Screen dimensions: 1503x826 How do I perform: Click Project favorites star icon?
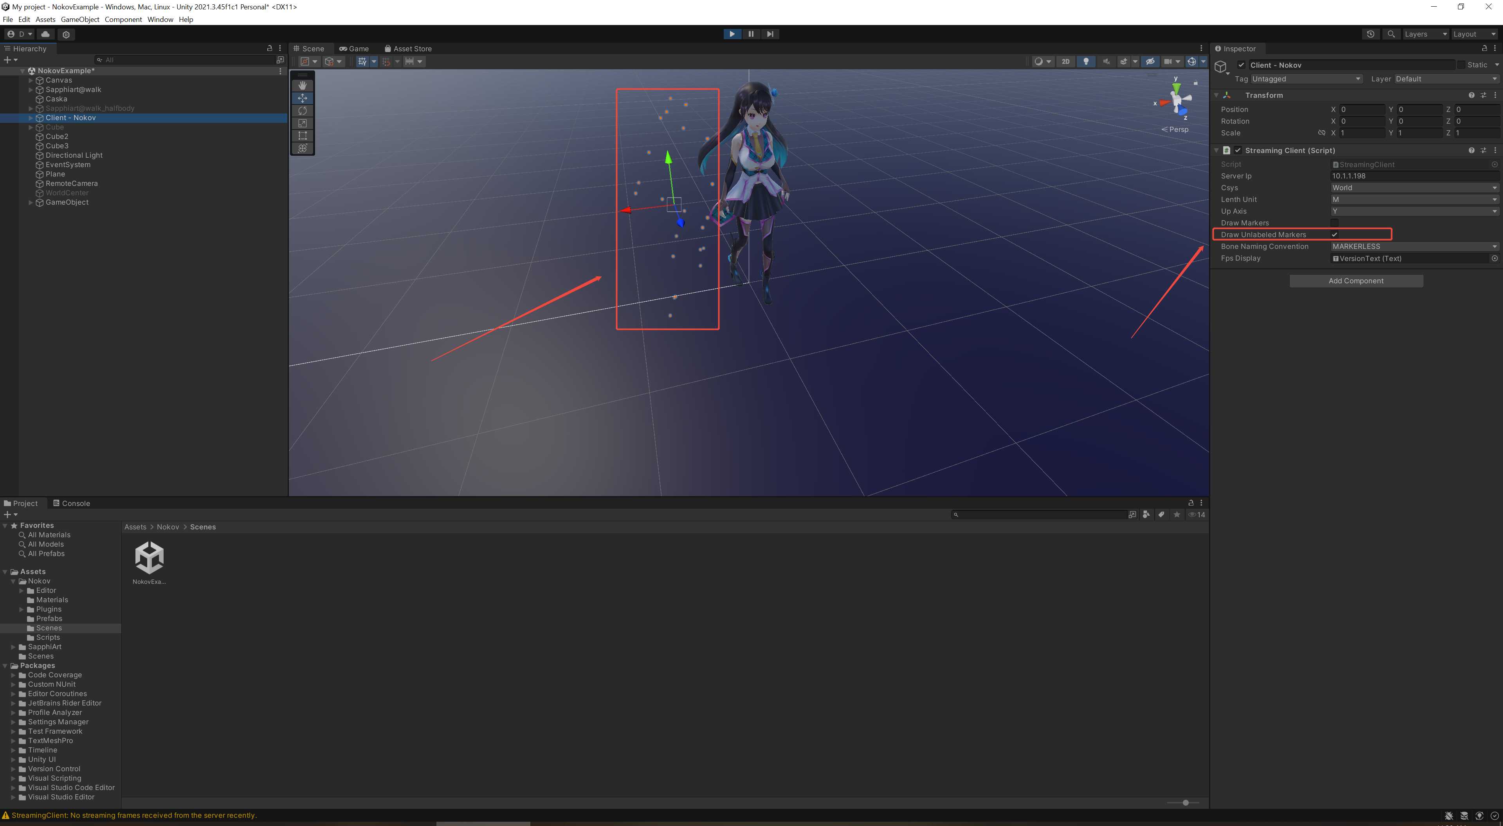[x=1177, y=515]
